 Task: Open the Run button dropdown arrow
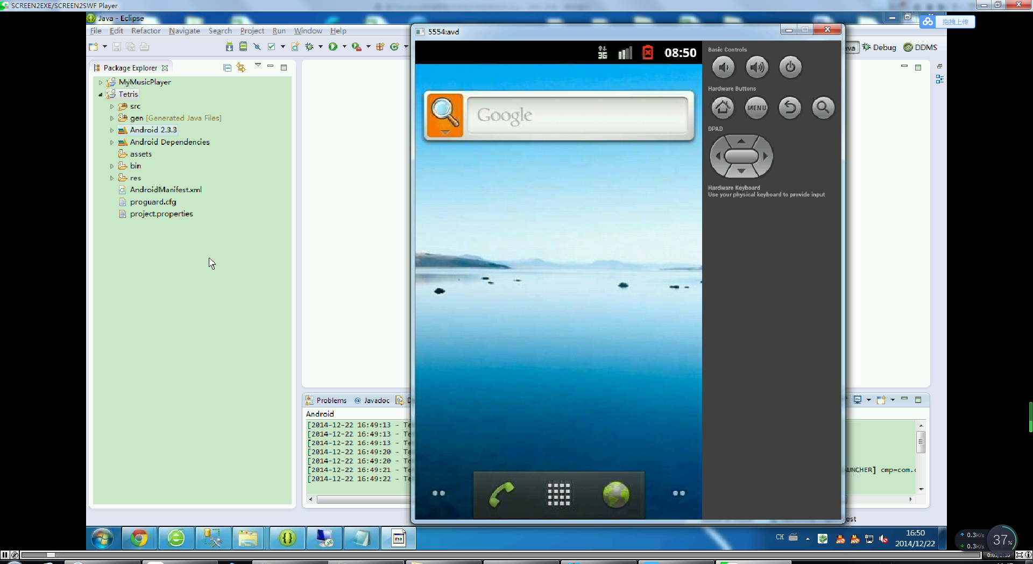coord(344,47)
